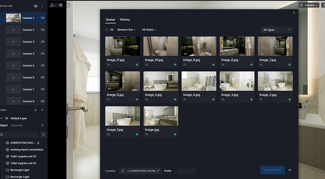The height and width of the screenshot is (179, 325).
Task: Click the green status icon of Image_10.jpg
Action: pyautogui.click(x=175, y=65)
